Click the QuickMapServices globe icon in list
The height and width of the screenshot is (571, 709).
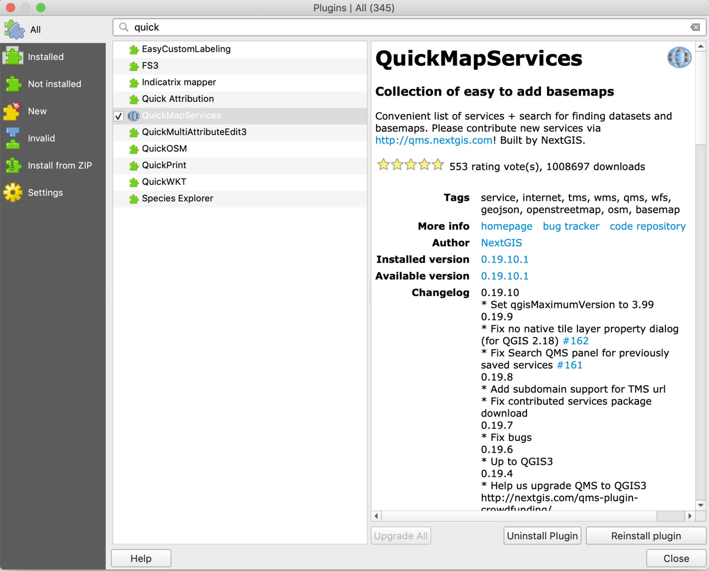pyautogui.click(x=134, y=116)
